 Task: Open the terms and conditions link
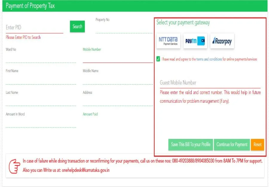209,59
